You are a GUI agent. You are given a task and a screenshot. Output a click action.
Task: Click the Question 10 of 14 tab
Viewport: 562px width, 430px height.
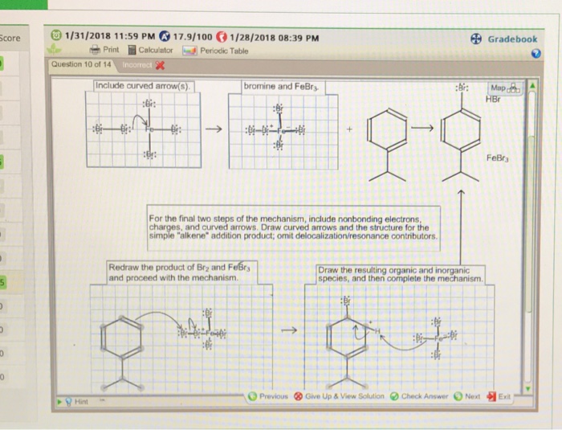pyautogui.click(x=81, y=64)
